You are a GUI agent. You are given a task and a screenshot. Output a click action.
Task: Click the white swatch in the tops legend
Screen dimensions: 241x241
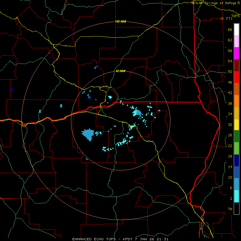[x=236, y=29]
